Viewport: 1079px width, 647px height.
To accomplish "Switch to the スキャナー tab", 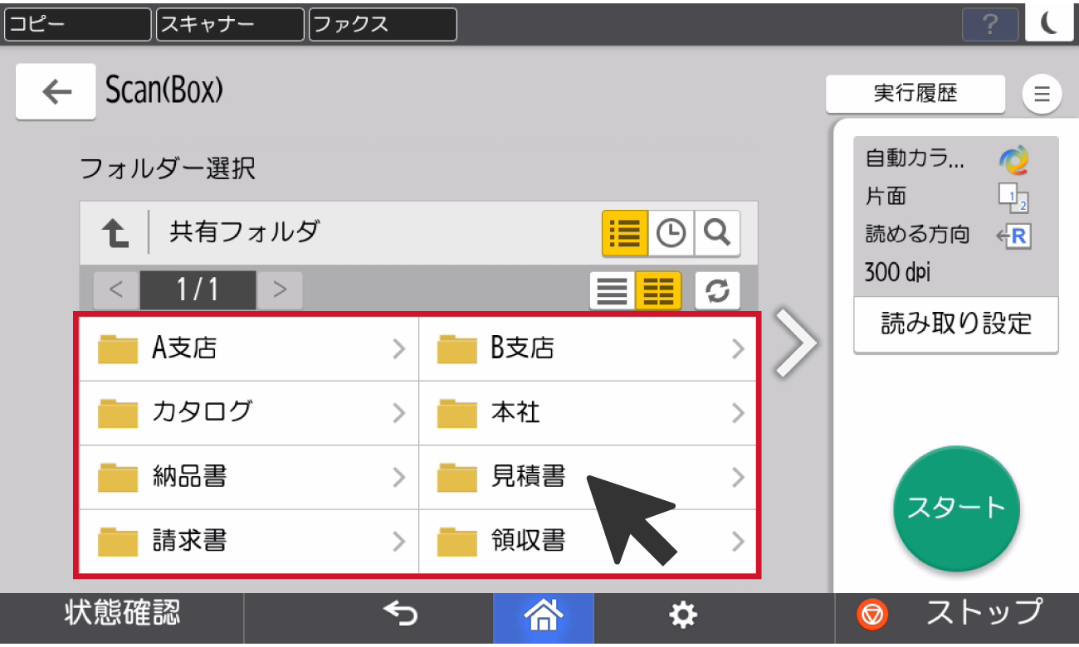I will click(230, 24).
